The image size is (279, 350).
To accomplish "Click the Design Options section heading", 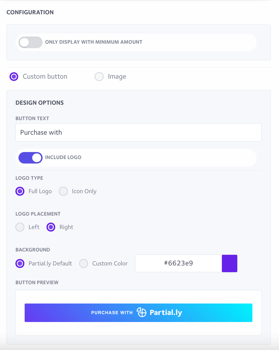I will (39, 103).
